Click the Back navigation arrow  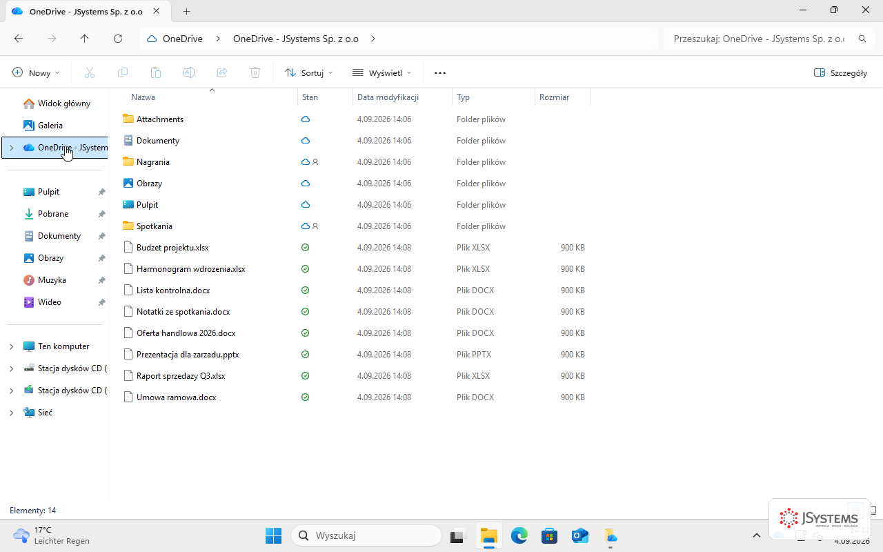[19, 39]
